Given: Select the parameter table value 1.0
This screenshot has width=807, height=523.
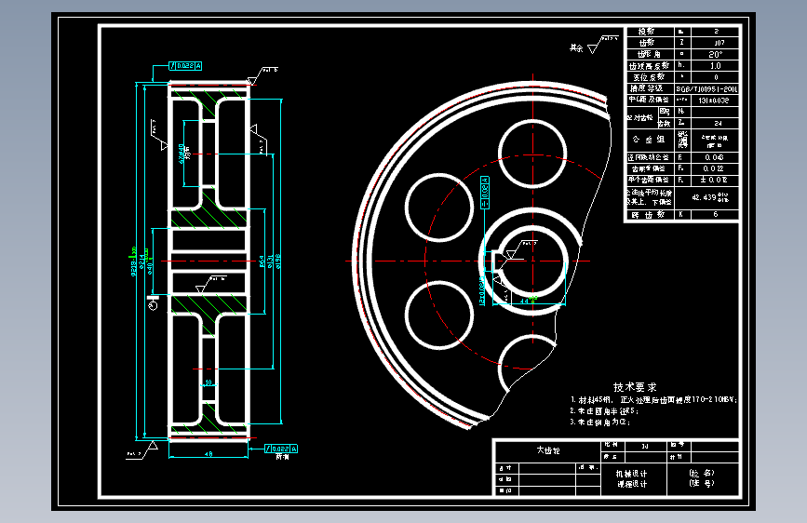Looking at the screenshot, I should click(715, 66).
